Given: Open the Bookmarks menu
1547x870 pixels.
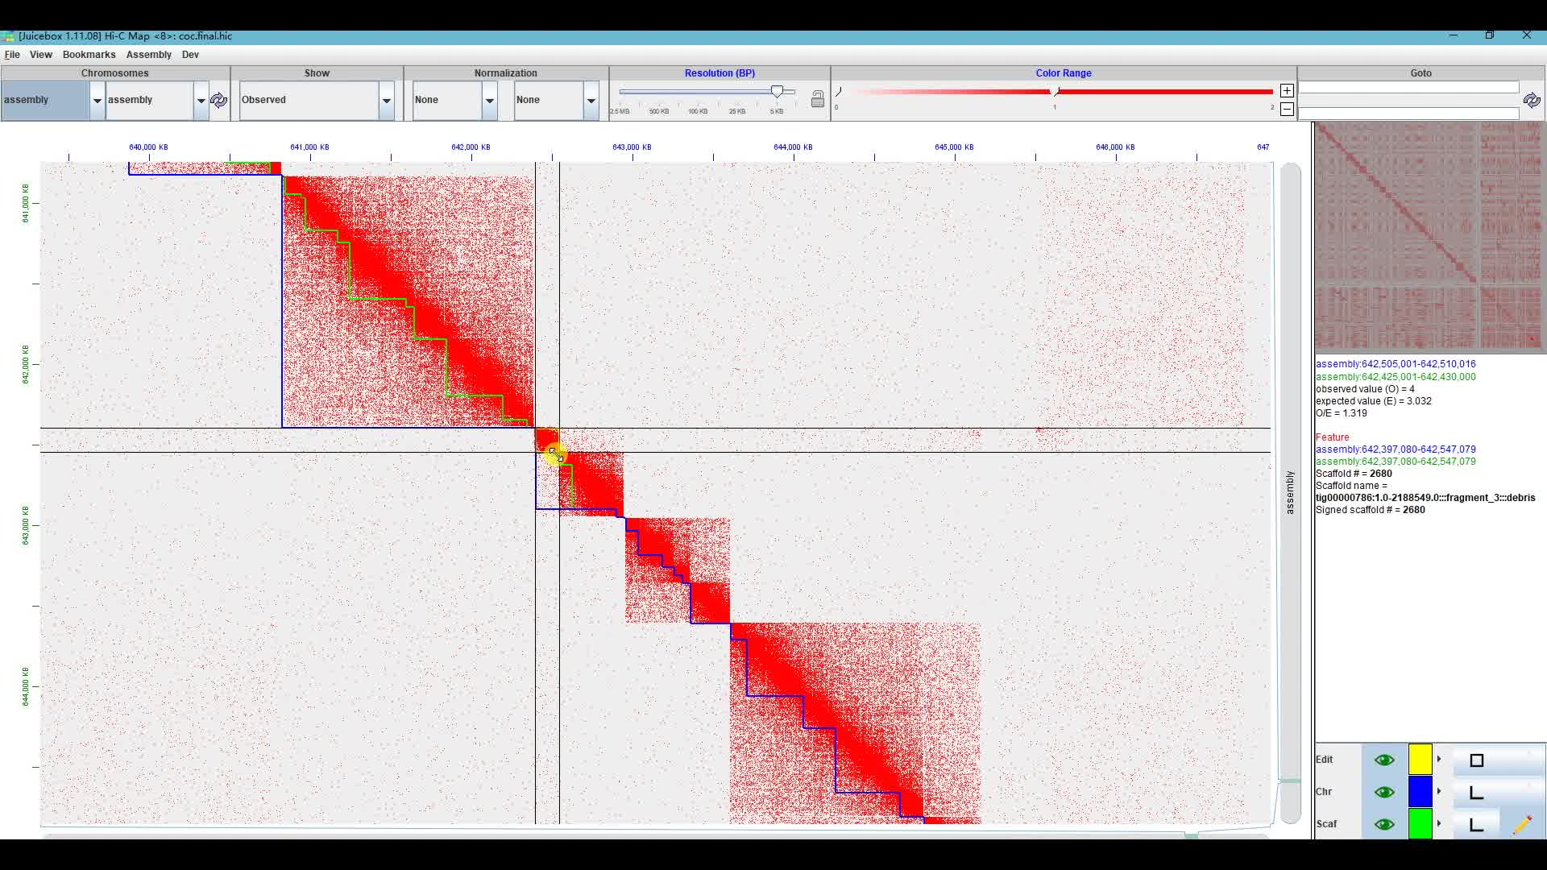Looking at the screenshot, I should click(89, 55).
